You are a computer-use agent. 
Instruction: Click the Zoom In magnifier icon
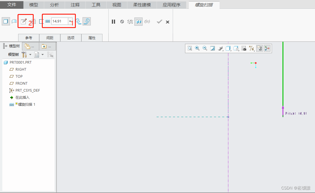pos(197,48)
